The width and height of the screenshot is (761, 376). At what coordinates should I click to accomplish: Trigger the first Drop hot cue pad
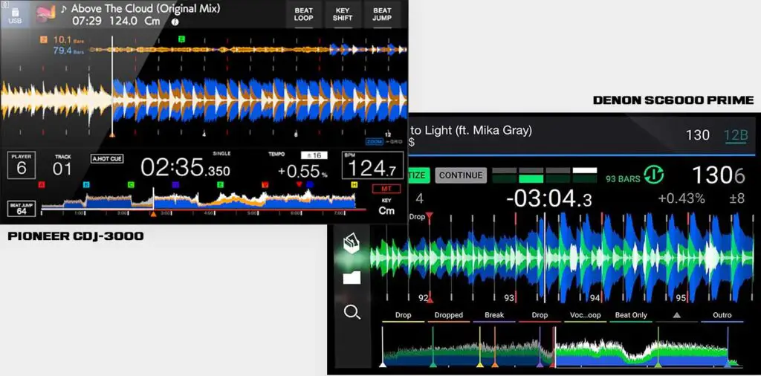403,316
